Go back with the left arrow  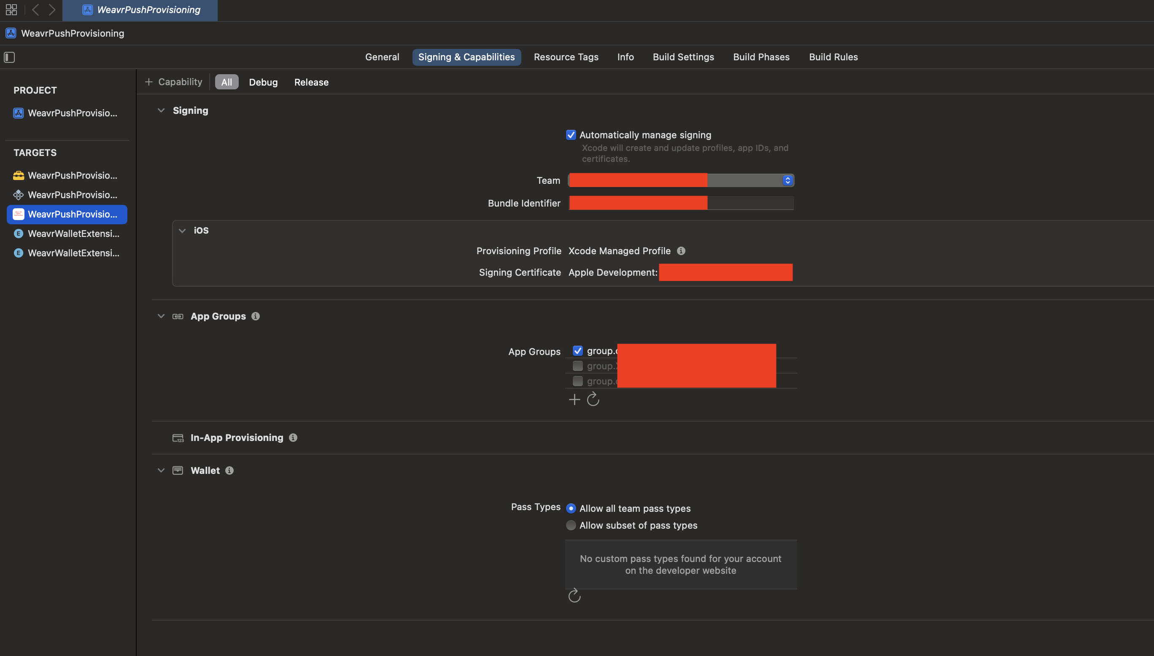35,9
